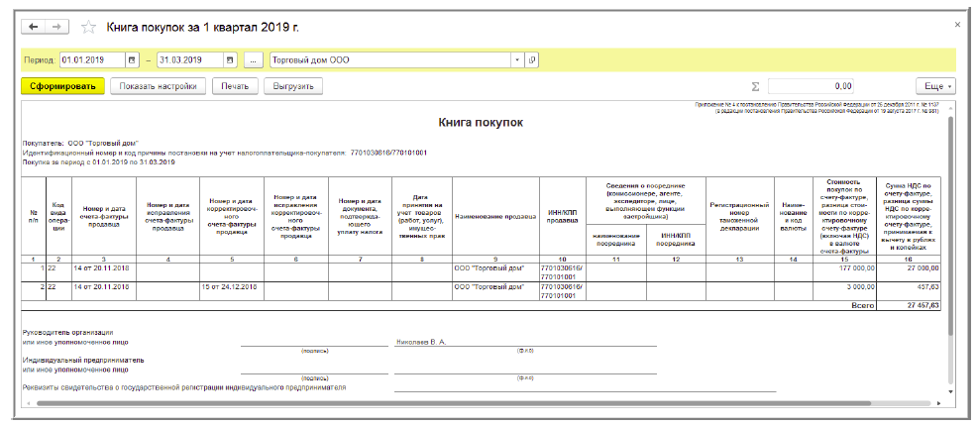Click the start date field 01.01.2019
Image resolution: width=978 pixels, height=425 pixels.
pyautogui.click(x=93, y=60)
